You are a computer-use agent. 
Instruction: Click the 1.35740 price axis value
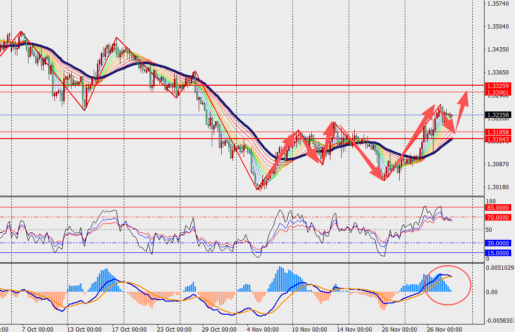(x=498, y=4)
